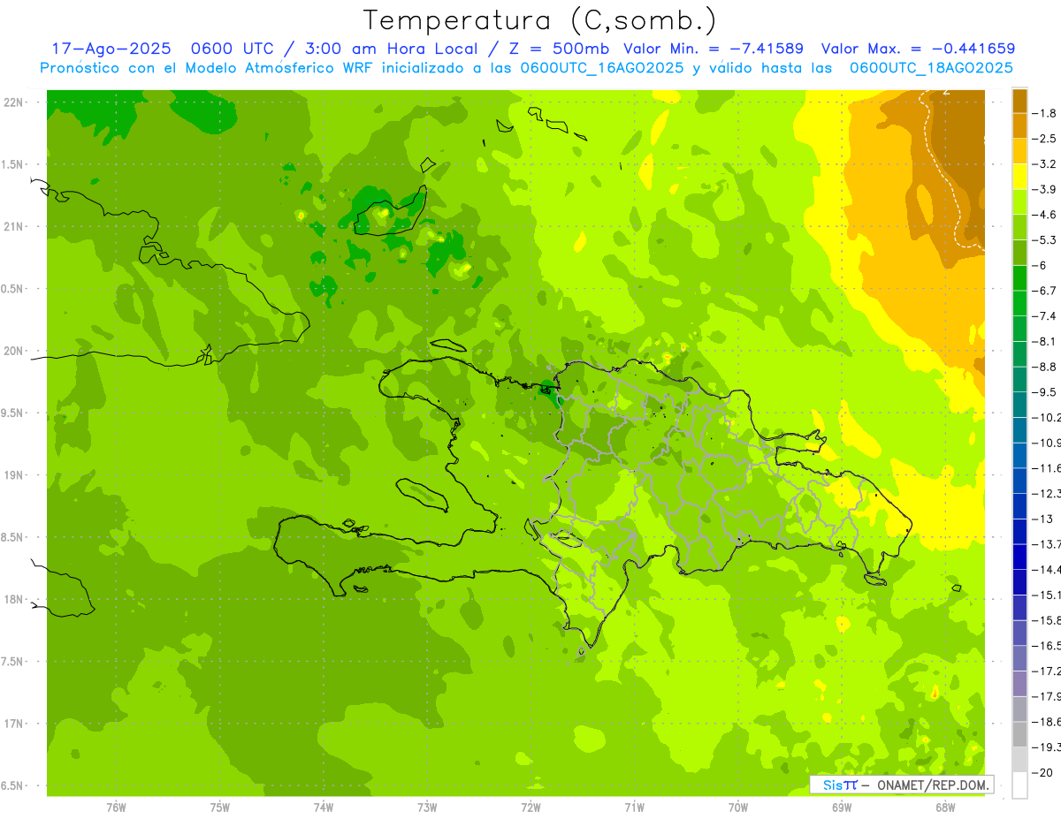This screenshot has width=1061, height=819.
Task: Click the '68W' longitude label
Action: (x=945, y=807)
